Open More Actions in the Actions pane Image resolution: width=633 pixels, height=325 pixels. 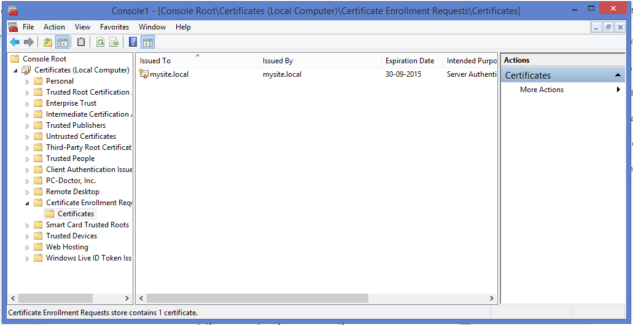click(x=563, y=90)
